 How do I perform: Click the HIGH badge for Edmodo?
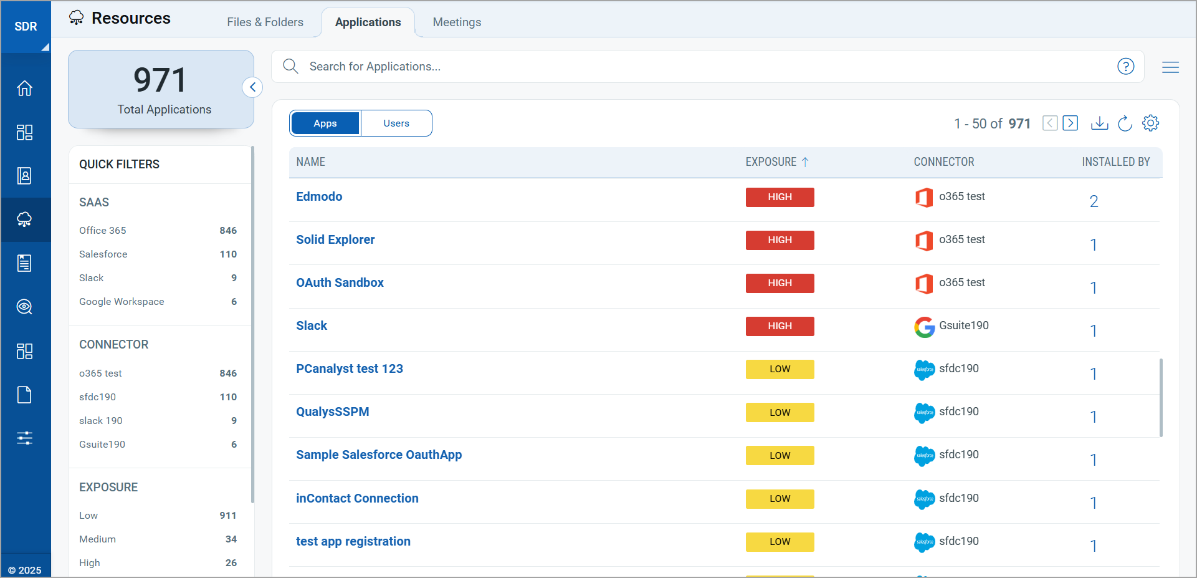click(x=780, y=197)
